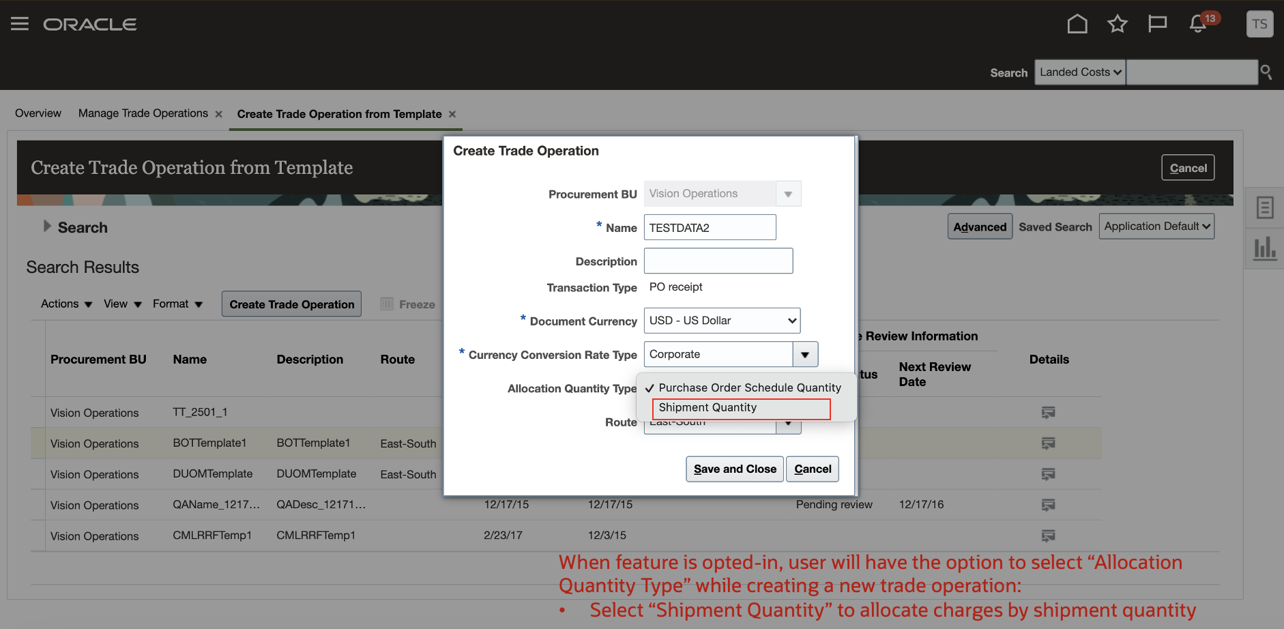Cancel the Create Trade Operation dialog
The width and height of the screenshot is (1284, 629).
point(813,469)
